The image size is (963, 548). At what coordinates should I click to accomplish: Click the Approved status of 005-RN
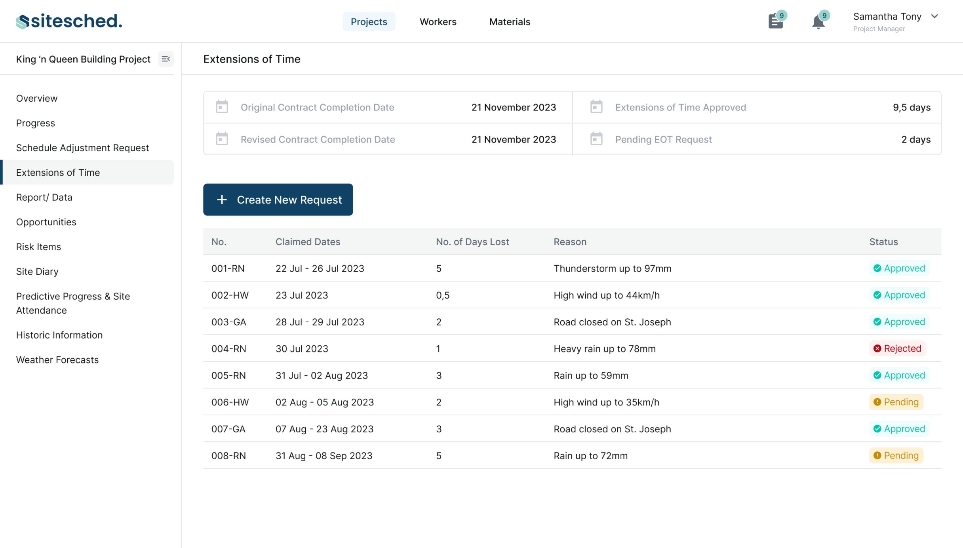pos(899,375)
